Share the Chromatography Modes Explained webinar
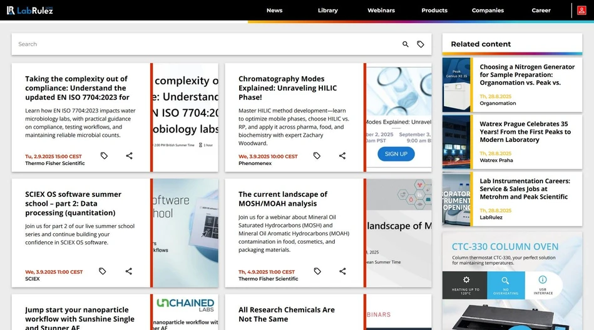The height and width of the screenshot is (330, 594). click(342, 156)
